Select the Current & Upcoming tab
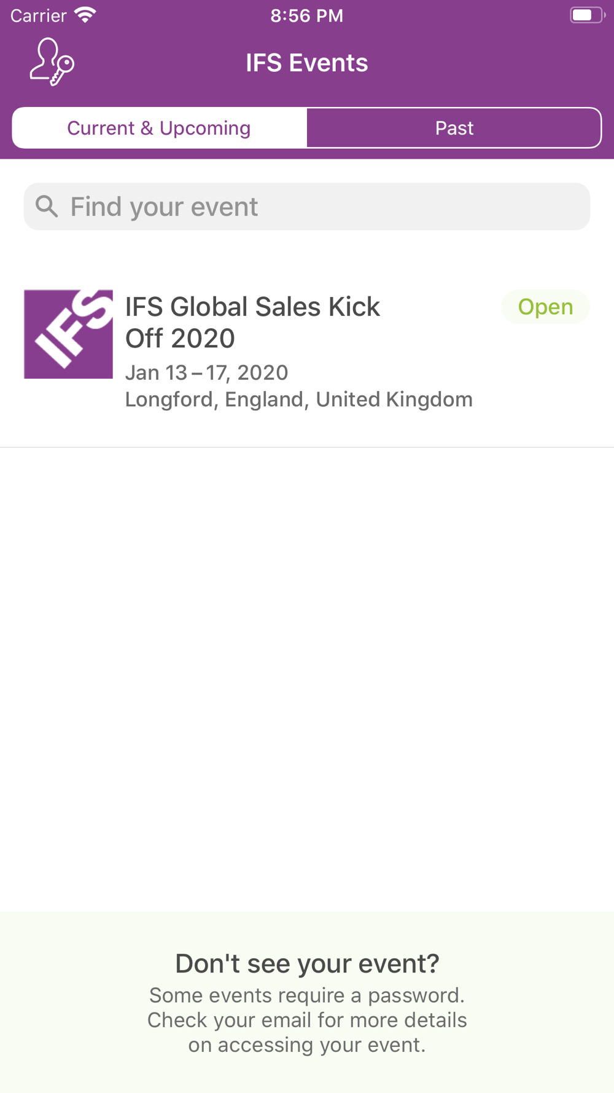This screenshot has height=1093, width=614. click(x=159, y=128)
